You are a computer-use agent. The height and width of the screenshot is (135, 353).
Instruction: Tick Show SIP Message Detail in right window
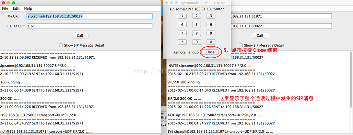(x=241, y=45)
